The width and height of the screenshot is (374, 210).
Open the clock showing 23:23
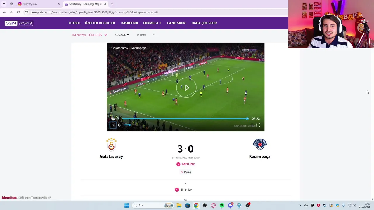tap(364, 205)
